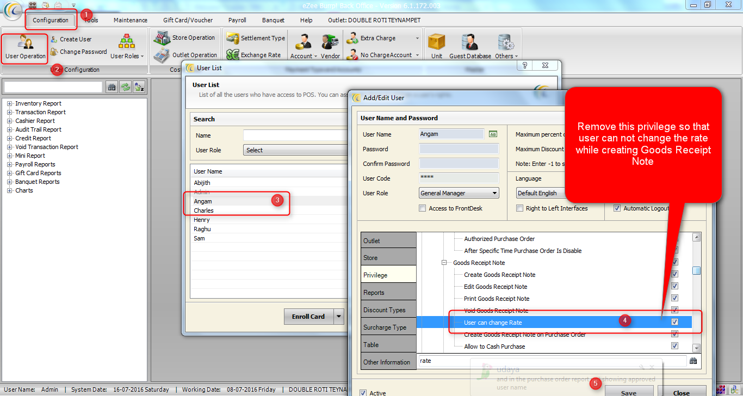743x396 pixels.
Task: Open the Banquet ribbon tab
Action: [273, 20]
